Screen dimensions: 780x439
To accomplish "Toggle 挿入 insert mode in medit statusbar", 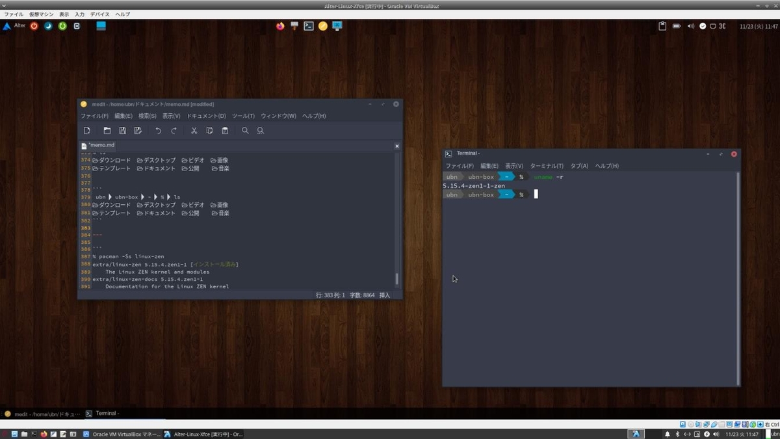I will pos(383,295).
